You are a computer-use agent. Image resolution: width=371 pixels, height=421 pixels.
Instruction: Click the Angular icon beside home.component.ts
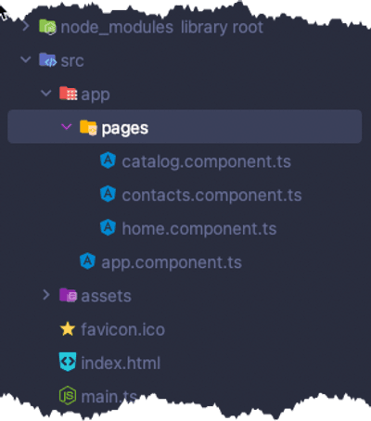[108, 227]
